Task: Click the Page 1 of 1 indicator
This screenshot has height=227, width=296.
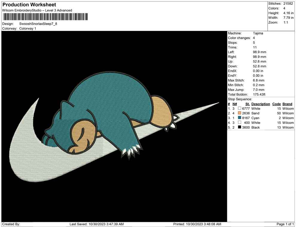Action: tap(285, 224)
